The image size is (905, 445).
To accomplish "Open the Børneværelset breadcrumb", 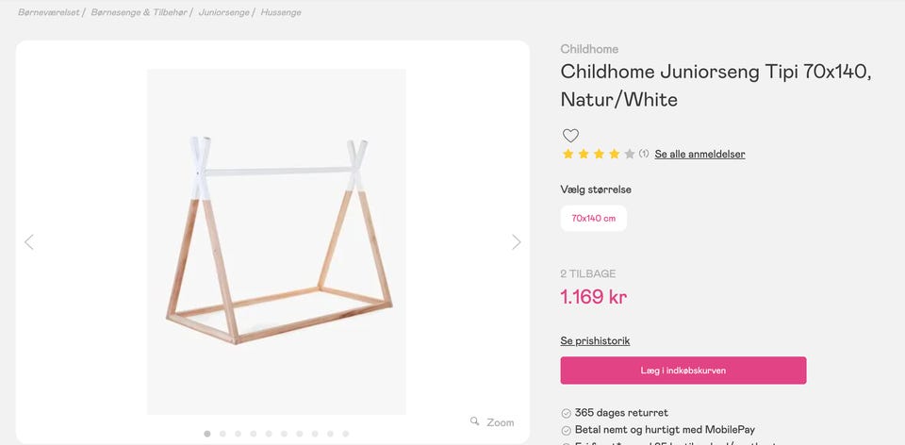I will coord(48,12).
